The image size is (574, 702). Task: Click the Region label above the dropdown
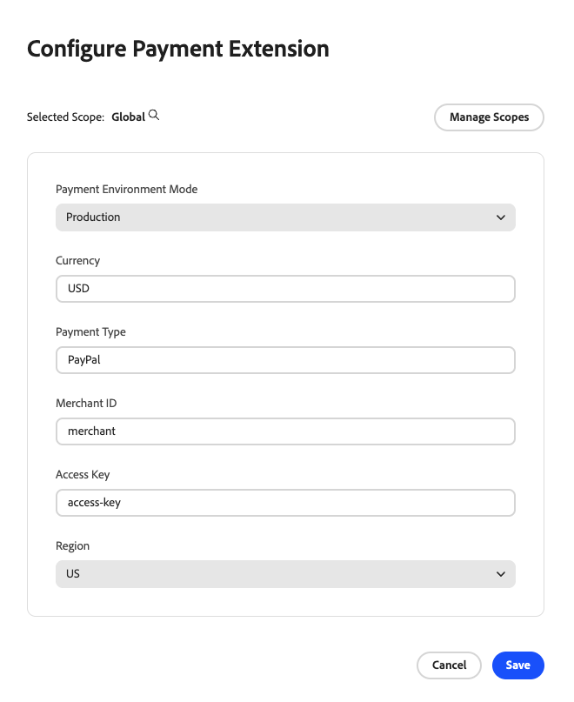pos(72,546)
